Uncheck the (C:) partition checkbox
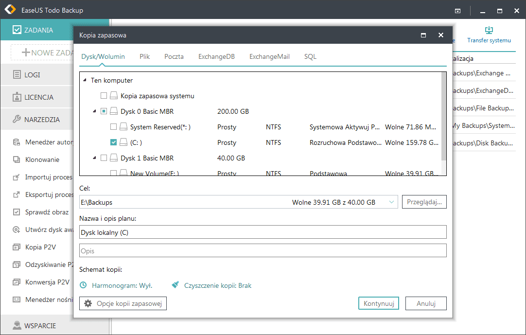 tap(113, 142)
